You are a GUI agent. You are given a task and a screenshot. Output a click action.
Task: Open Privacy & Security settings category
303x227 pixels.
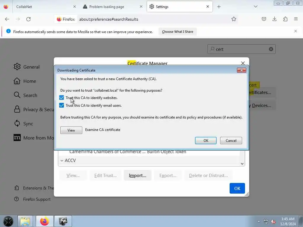pos(34,109)
